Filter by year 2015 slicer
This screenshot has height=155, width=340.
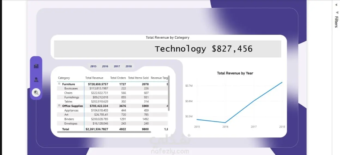click(93, 66)
